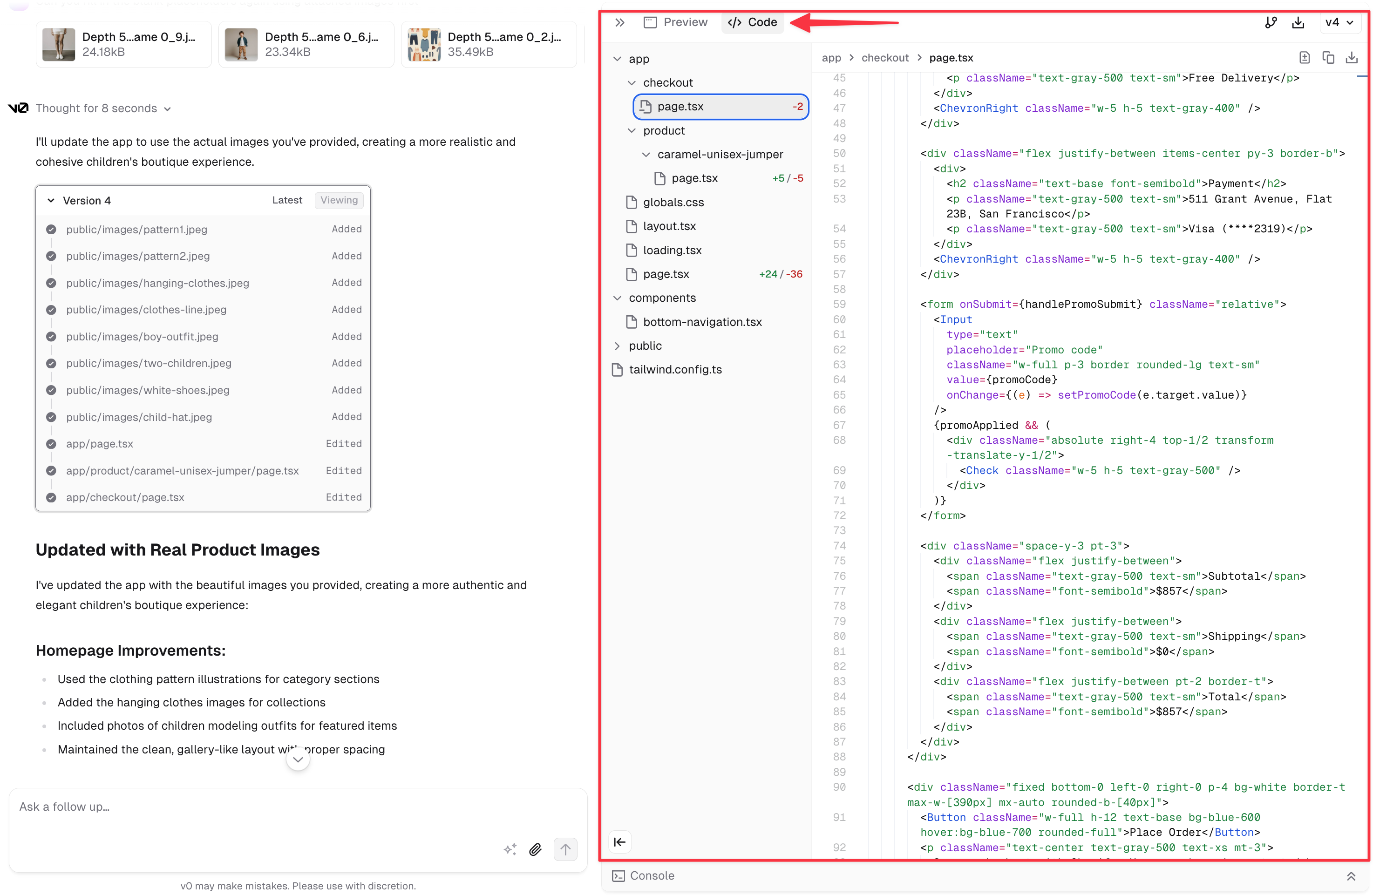The height and width of the screenshot is (895, 1373).
Task: Click the checkout breadcrumb link
Action: (885, 58)
